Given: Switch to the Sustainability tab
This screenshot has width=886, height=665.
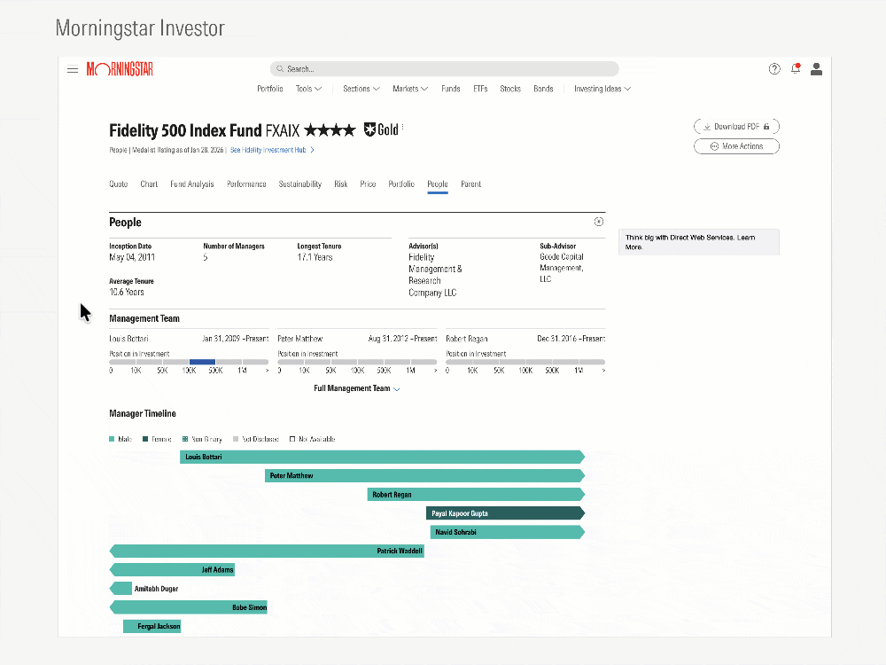Looking at the screenshot, I should click(x=300, y=184).
